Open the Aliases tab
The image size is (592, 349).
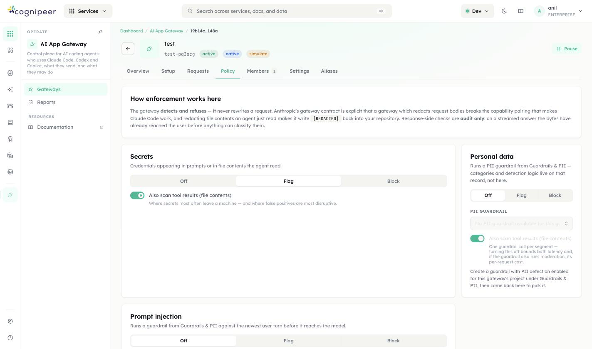point(329,71)
